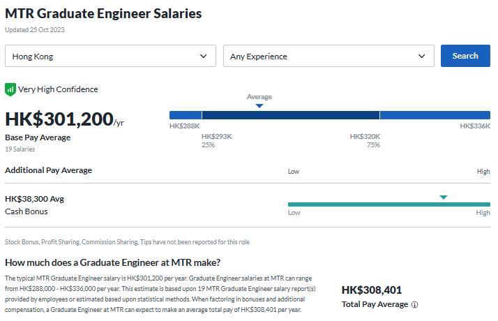Click the Average label above salary bar
Viewport: 498px width, 321px height.
pyautogui.click(x=259, y=96)
